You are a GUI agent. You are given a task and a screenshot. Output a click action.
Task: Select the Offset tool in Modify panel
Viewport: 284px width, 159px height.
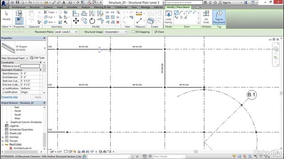coord(84,13)
